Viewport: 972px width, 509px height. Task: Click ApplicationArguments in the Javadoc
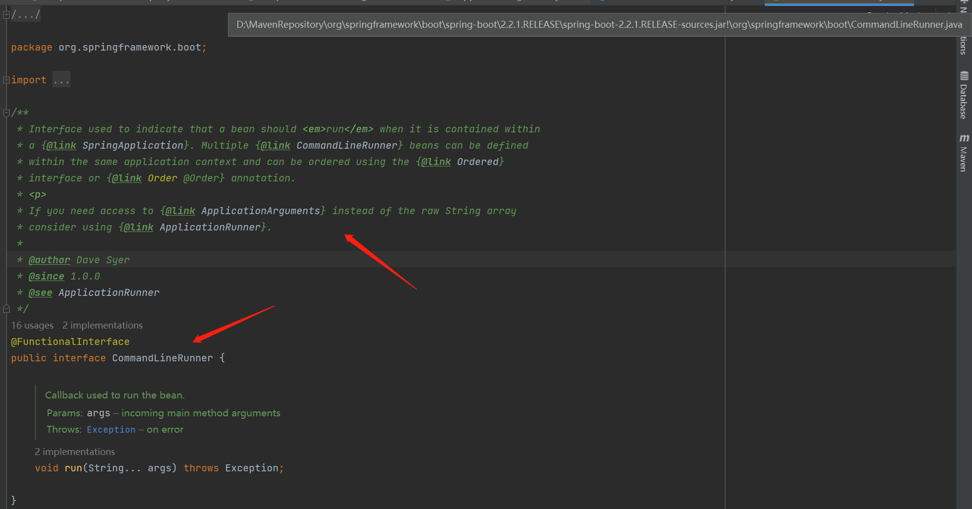[261, 211]
